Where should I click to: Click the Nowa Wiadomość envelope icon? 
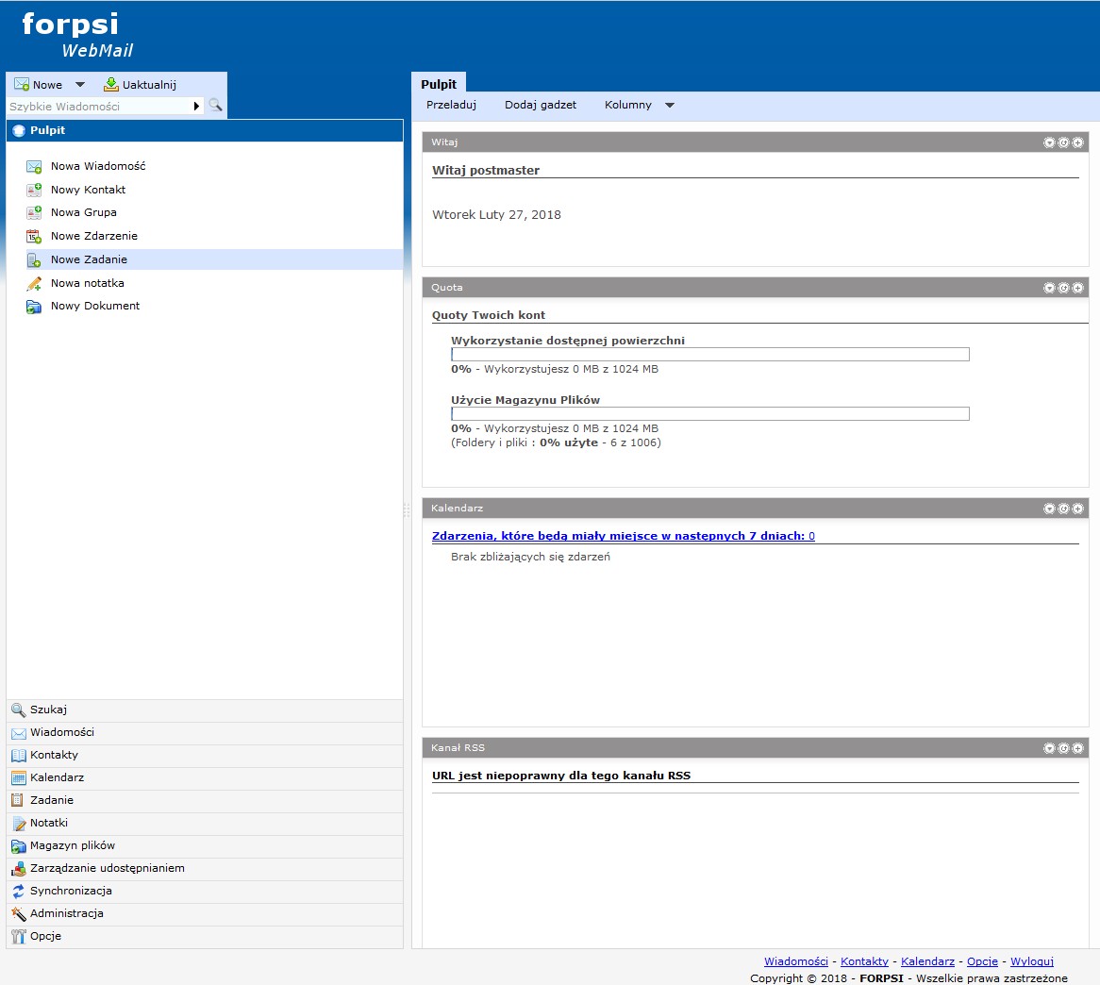[x=34, y=167]
